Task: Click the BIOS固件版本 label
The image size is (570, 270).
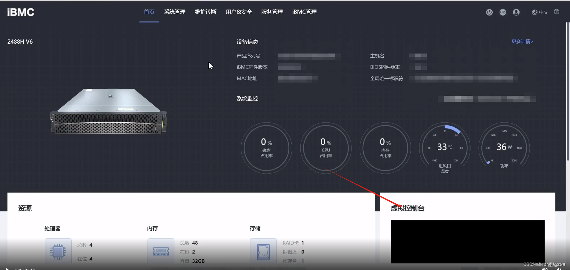Action: (x=385, y=67)
